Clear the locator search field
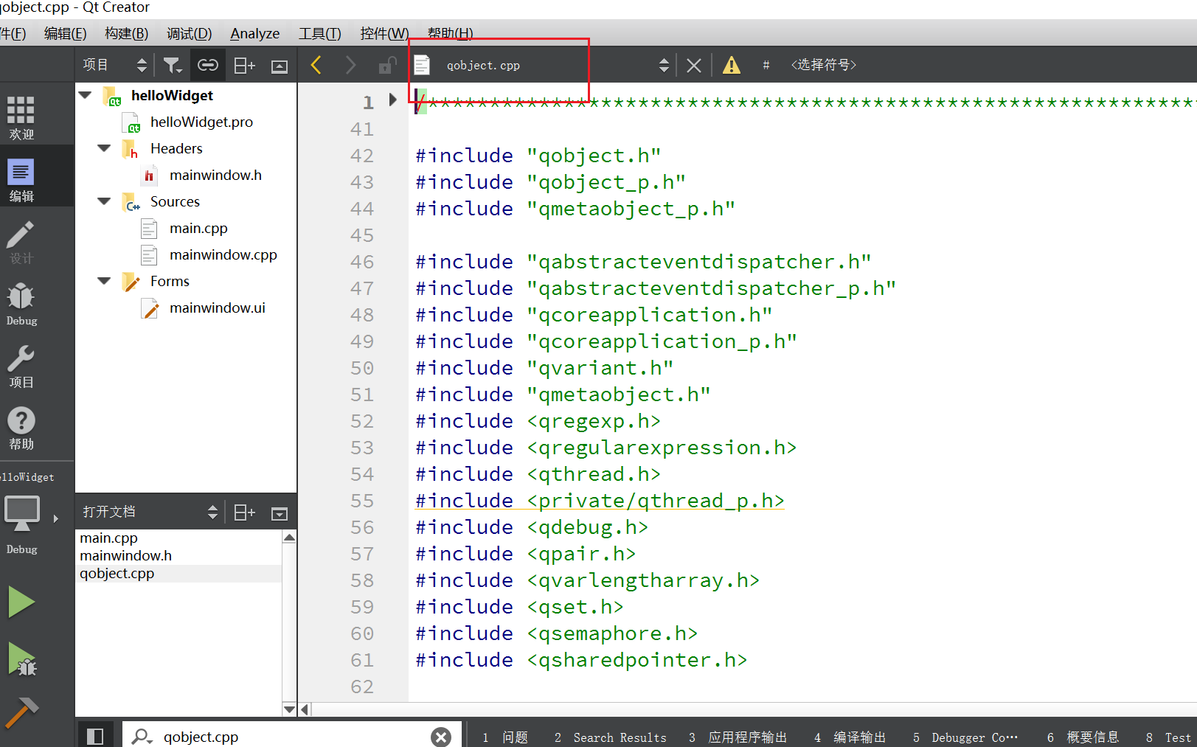The image size is (1197, 747). (441, 737)
